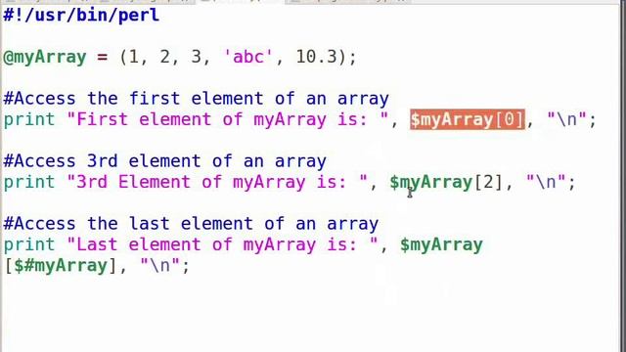Click the value 10.3 in the array list
626x352 pixels.
(x=317, y=57)
